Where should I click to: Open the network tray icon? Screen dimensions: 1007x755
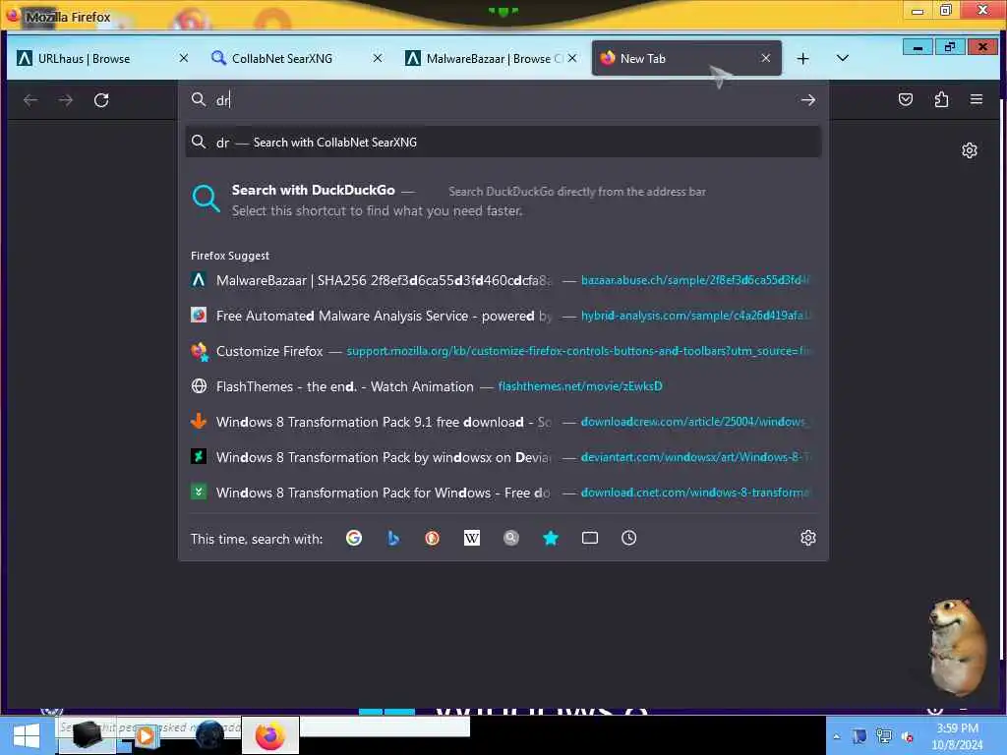click(x=884, y=736)
